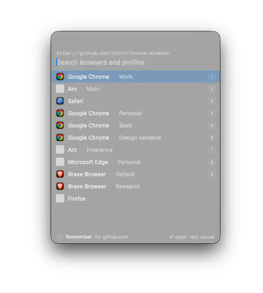Click the Microsoft Edge placeholder icon
This screenshot has width=263, height=293.
pyautogui.click(x=60, y=162)
